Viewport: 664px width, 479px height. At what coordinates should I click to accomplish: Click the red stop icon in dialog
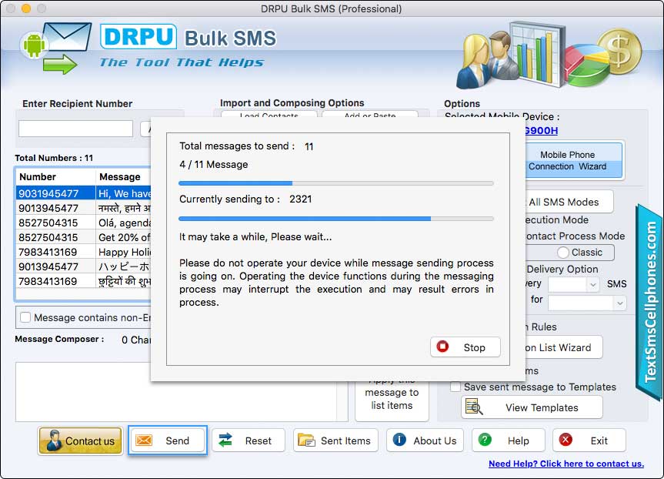(442, 347)
